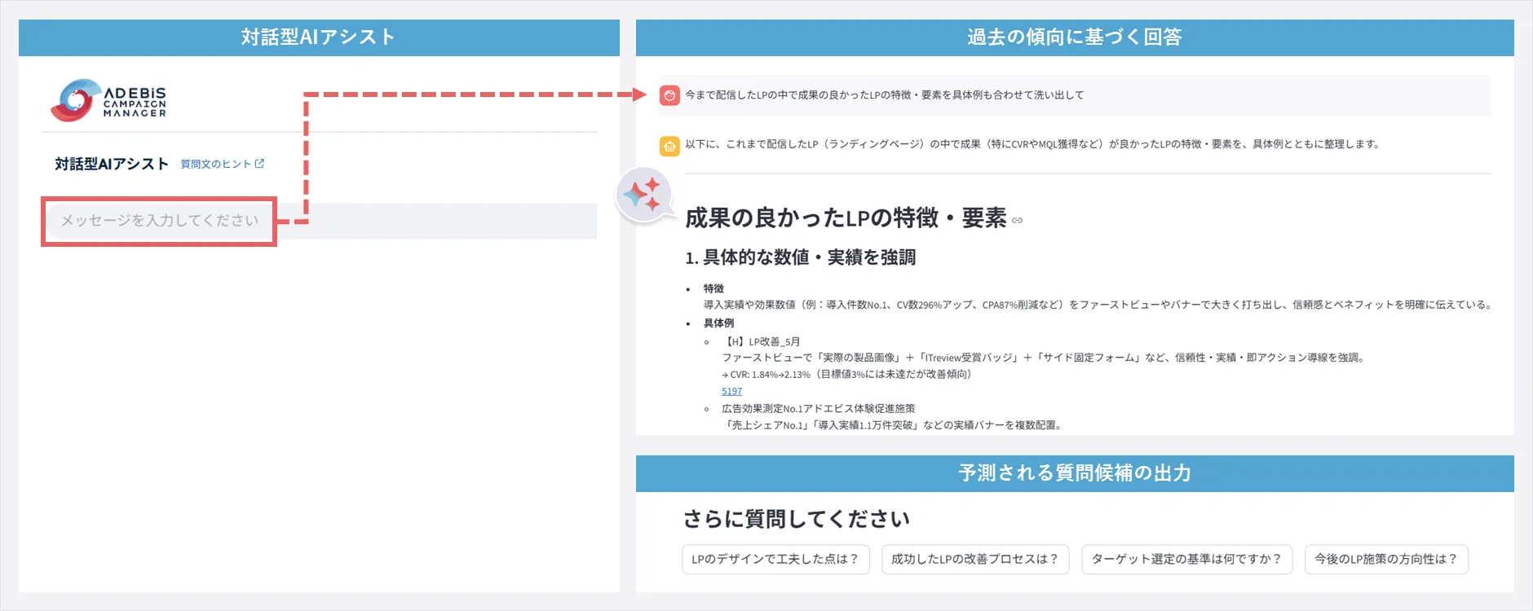Click the heading 1. 具体的な数値・実績を強調
1533x611 pixels.
800,257
